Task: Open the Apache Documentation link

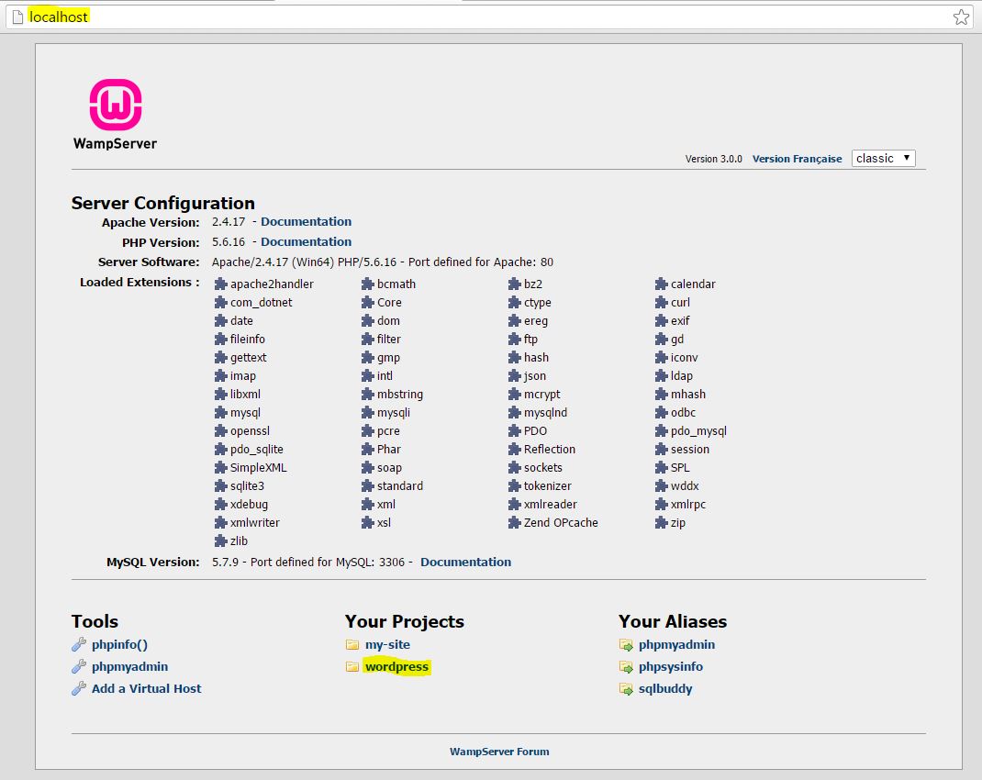Action: pyautogui.click(x=306, y=221)
